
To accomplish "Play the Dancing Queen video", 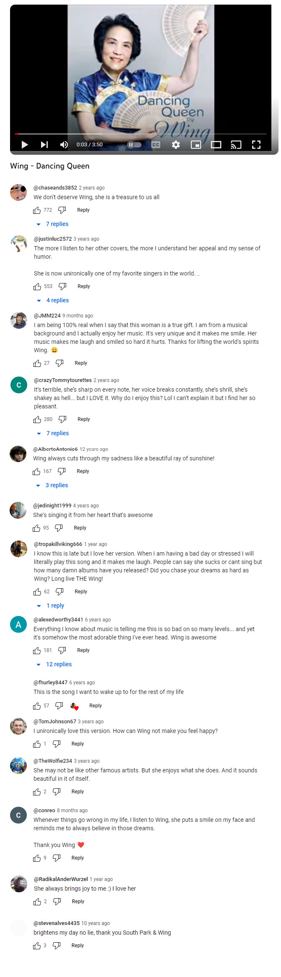I will pos(25,145).
